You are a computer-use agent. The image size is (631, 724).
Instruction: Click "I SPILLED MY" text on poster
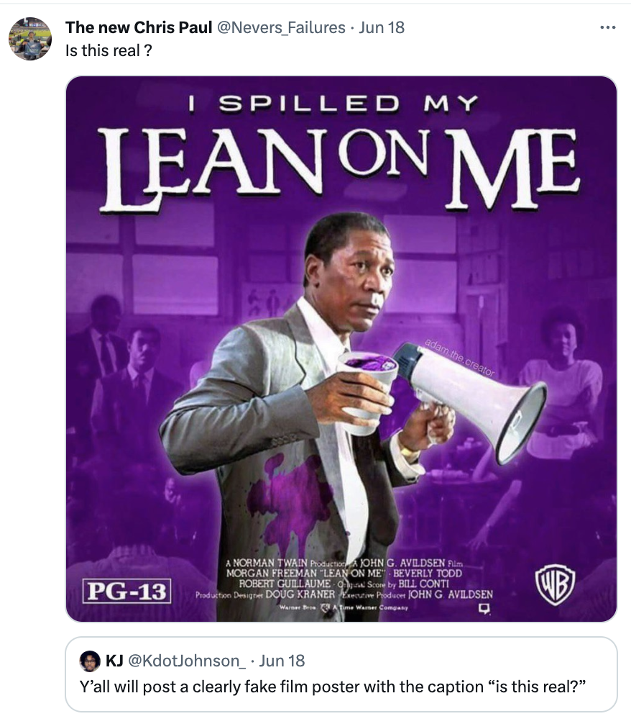click(334, 104)
